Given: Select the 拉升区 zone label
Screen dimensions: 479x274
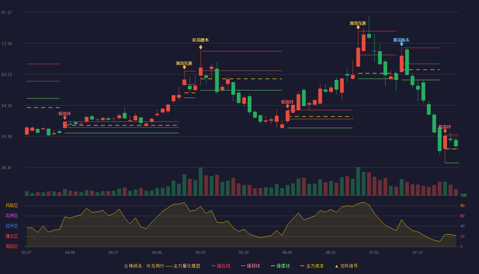Looking at the screenshot, I should pyautogui.click(x=12, y=226).
